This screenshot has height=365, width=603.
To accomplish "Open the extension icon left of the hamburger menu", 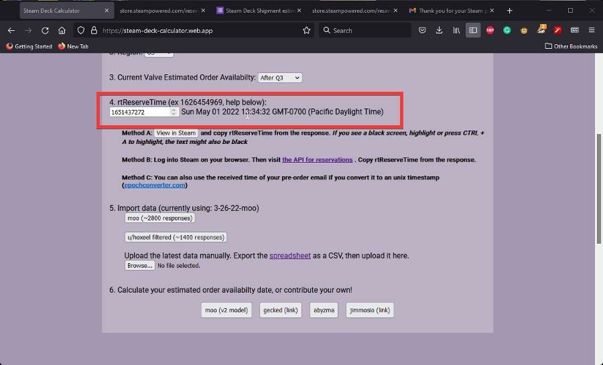I will tap(575, 30).
